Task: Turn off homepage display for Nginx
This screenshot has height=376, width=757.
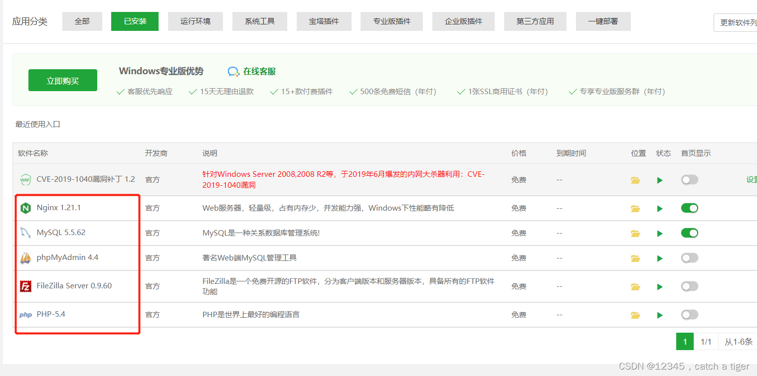Action: pos(690,208)
